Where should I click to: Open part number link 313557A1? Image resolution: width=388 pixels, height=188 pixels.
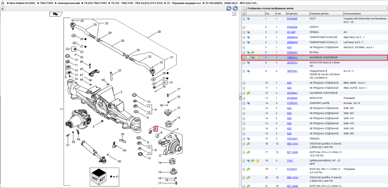[x=292, y=103]
